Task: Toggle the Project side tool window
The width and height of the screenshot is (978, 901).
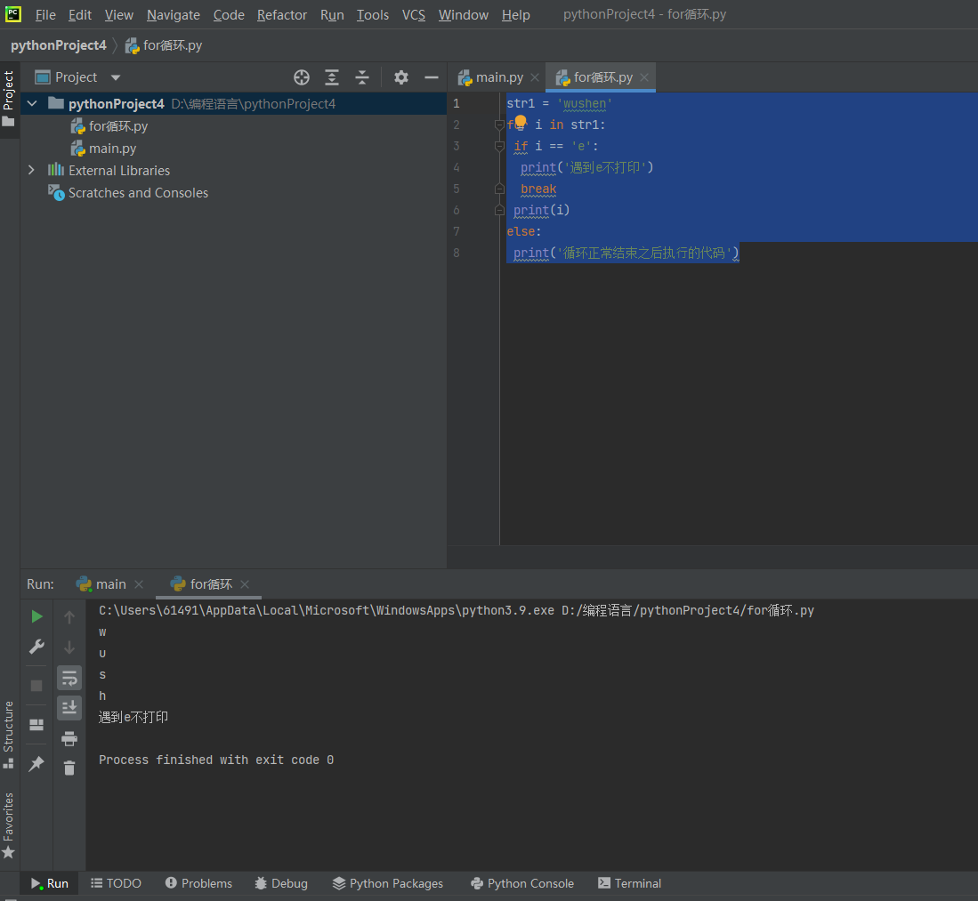Action: click(9, 99)
